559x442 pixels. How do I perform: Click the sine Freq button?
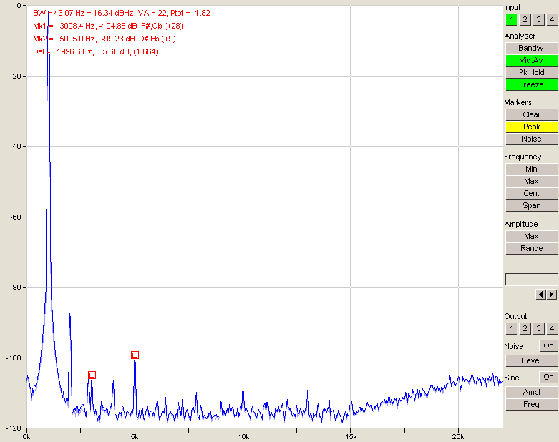[x=532, y=404]
